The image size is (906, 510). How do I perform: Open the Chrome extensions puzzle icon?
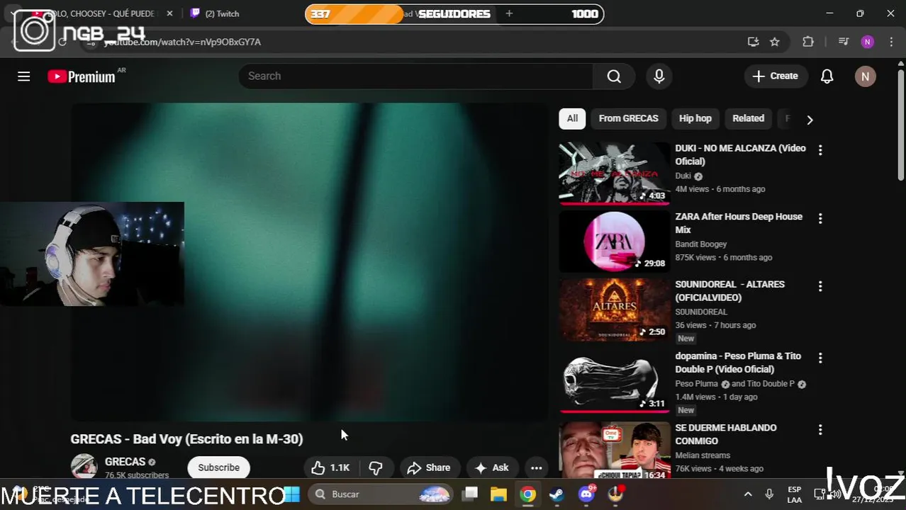(808, 42)
